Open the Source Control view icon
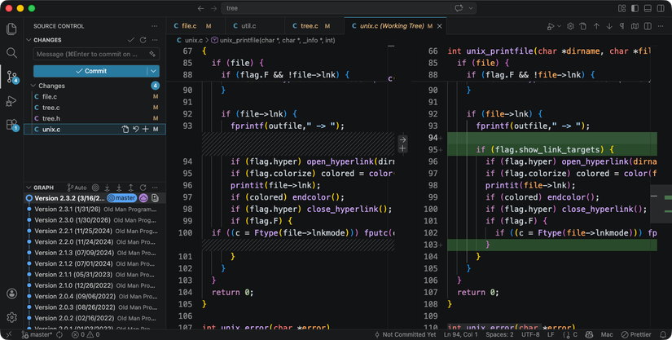The image size is (672, 340). 12,77
